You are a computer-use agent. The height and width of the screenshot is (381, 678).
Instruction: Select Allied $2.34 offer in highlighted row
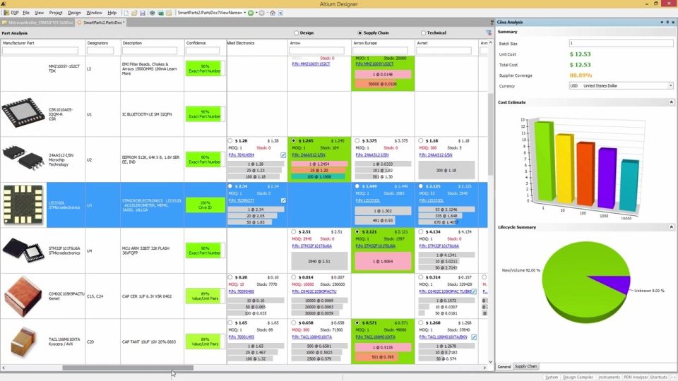click(x=230, y=186)
